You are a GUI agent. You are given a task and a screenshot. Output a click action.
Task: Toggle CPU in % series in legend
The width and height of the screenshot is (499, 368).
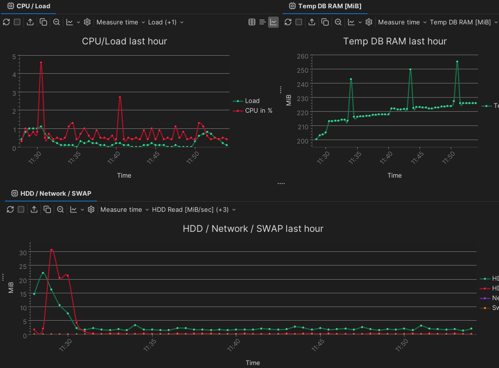coord(258,111)
